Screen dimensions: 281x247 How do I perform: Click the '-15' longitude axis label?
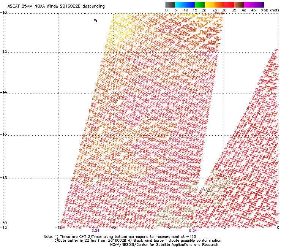pos(3,228)
